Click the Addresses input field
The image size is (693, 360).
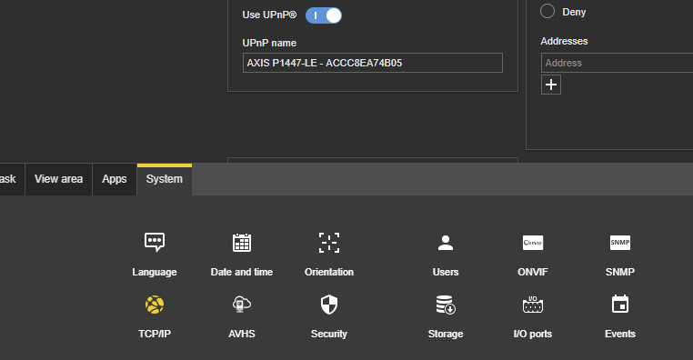pos(617,63)
